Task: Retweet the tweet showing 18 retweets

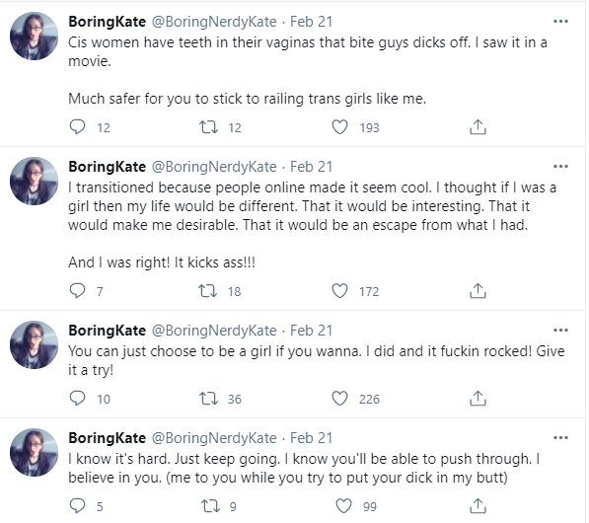Action: click(x=208, y=291)
